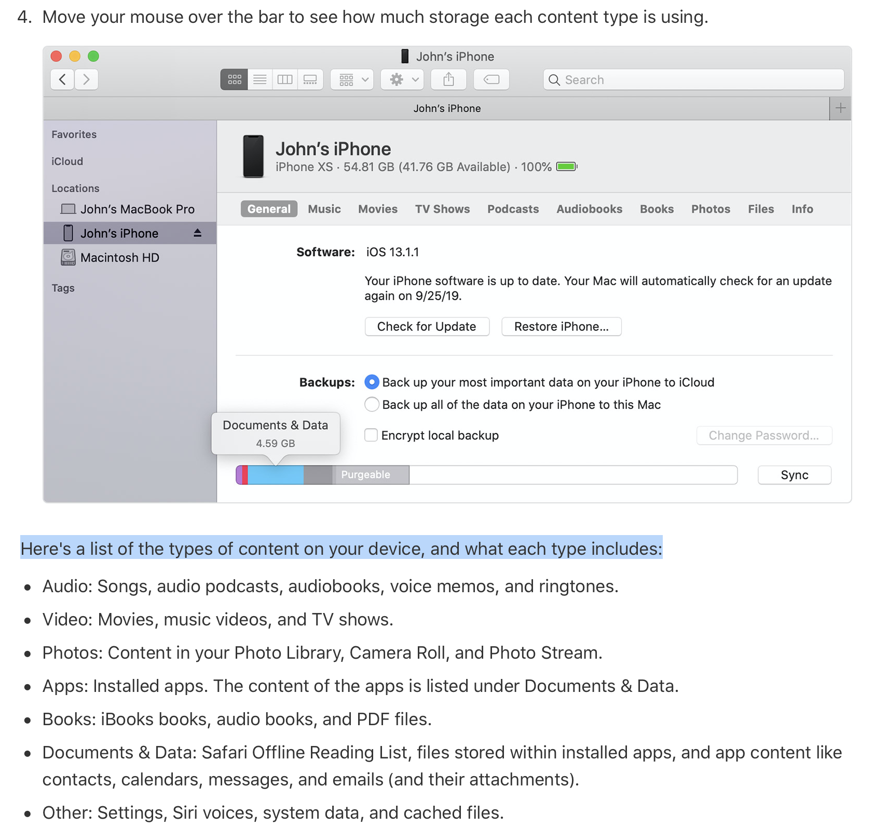The width and height of the screenshot is (874, 827).
Task: Open the Photos tab
Action: point(711,209)
